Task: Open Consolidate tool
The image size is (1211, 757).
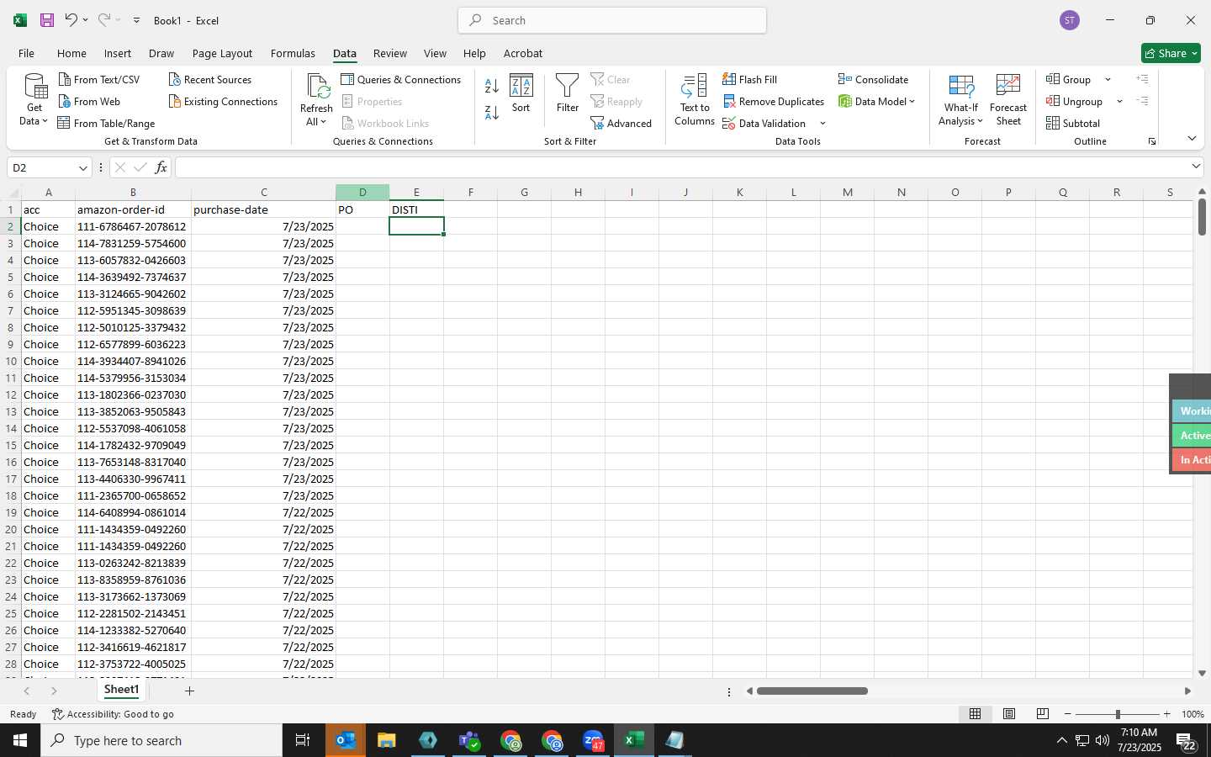Action: coord(873,80)
